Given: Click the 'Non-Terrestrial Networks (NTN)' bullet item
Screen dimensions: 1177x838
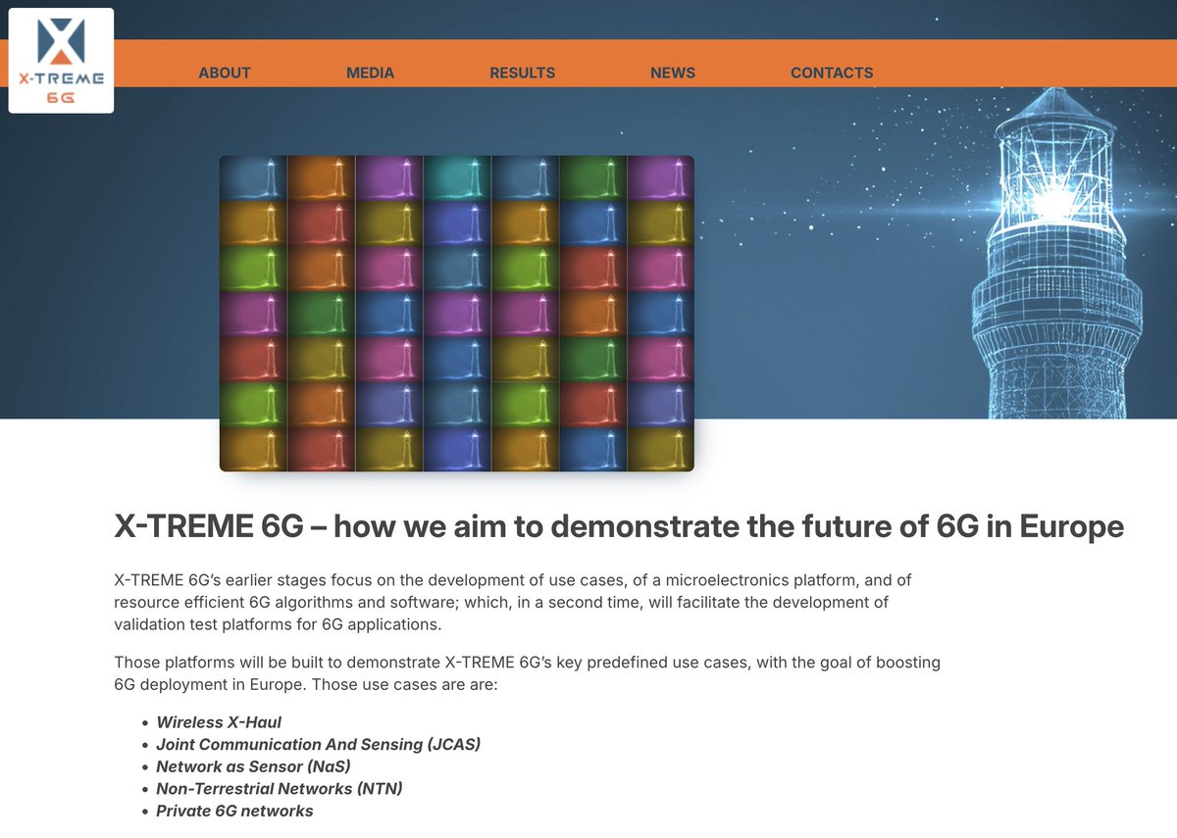Looking at the screenshot, I should [281, 789].
